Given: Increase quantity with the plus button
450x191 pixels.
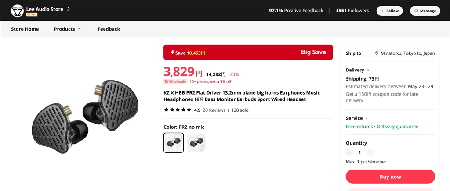Looking at the screenshot, I should (x=370, y=152).
